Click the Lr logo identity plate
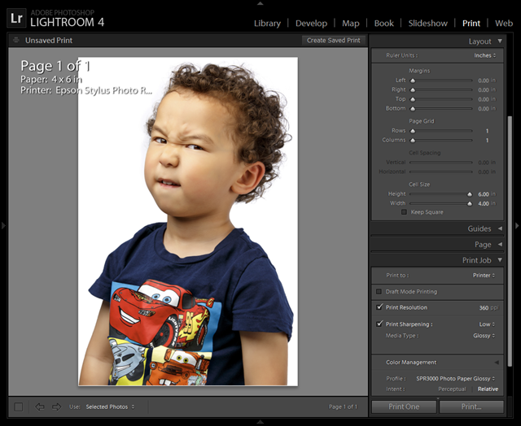521x426 pixels. (16, 16)
